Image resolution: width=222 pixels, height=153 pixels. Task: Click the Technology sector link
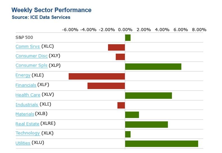28,133
